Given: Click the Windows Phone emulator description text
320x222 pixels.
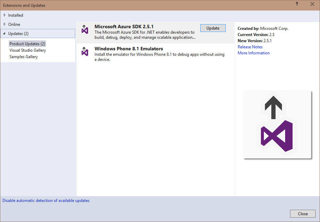Looking at the screenshot, I should 159,57.
